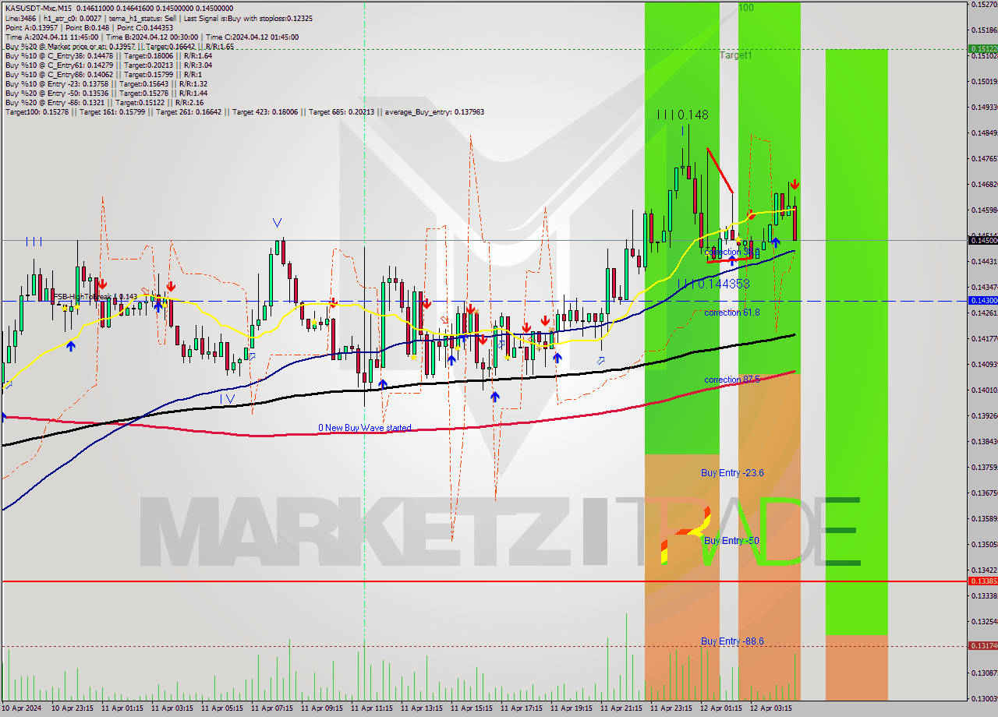Click the 'Target1' label on the chart
Image resolution: width=998 pixels, height=717 pixels.
point(736,55)
